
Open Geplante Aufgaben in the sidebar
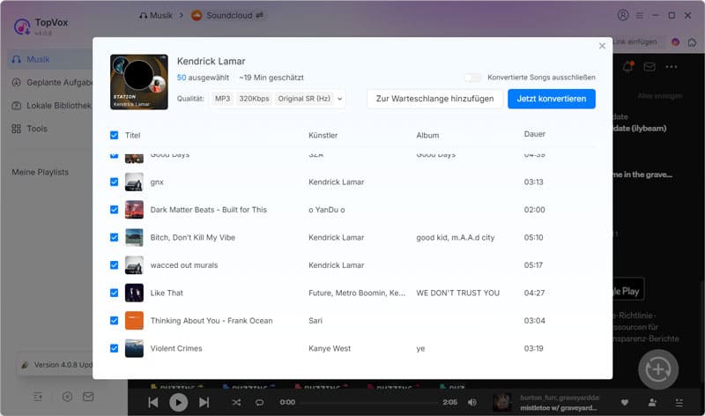pos(52,82)
